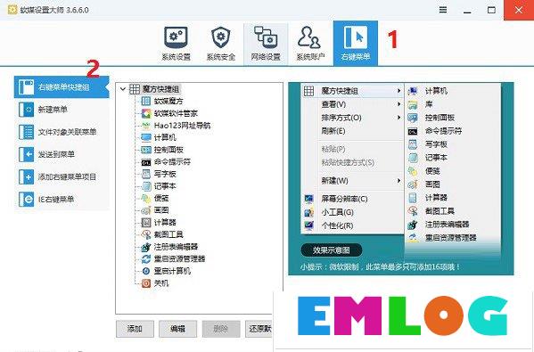The height and width of the screenshot is (352, 534).
Task: Open 发送到菜单 in the sidebar
Action: click(x=62, y=154)
